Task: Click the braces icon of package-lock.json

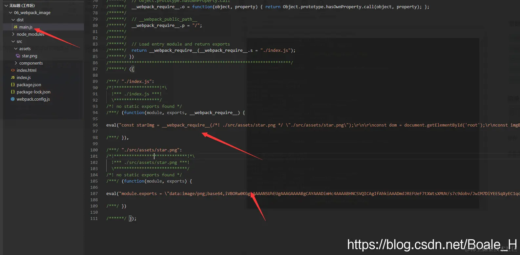Action: 13,92
